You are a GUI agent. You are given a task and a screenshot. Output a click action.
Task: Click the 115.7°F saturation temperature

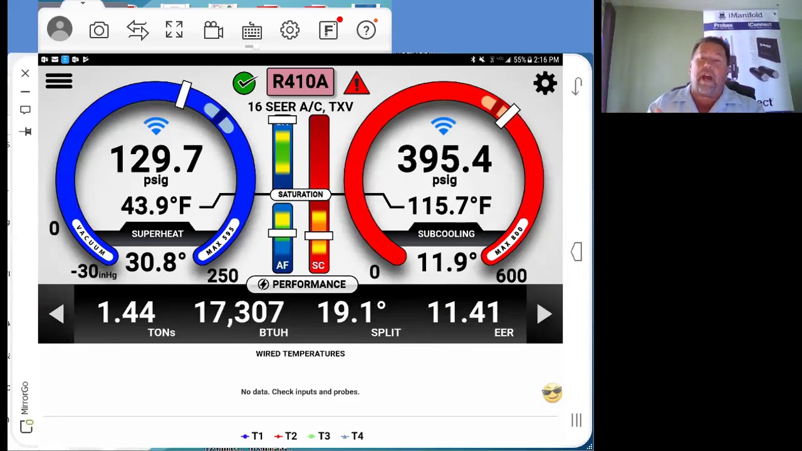tap(450, 205)
